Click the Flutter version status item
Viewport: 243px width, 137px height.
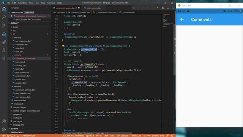[x=136, y=135]
